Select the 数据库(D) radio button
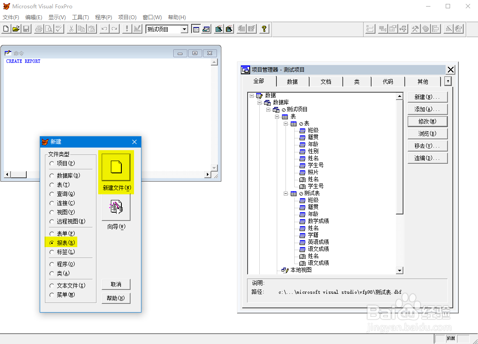Screen dimensions: 478x344 coord(52,175)
